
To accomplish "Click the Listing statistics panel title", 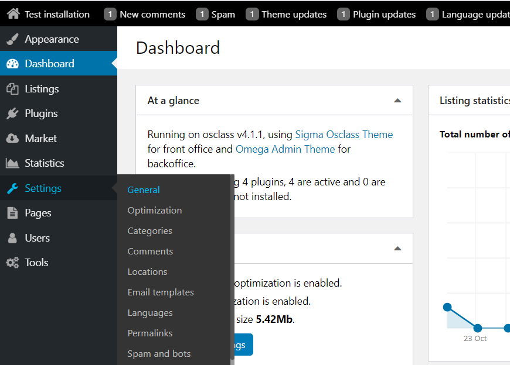I will [475, 101].
